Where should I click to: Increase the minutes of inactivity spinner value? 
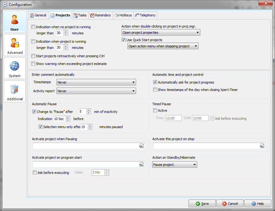click(89, 110)
